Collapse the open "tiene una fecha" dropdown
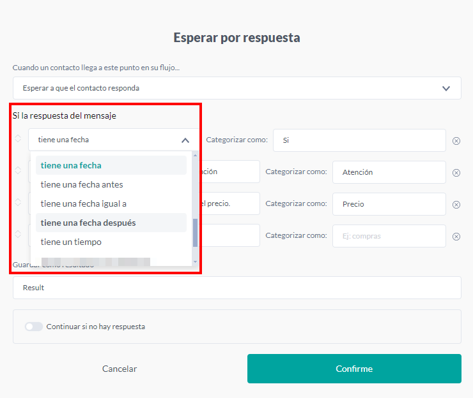This screenshot has height=398, width=473. coord(185,140)
